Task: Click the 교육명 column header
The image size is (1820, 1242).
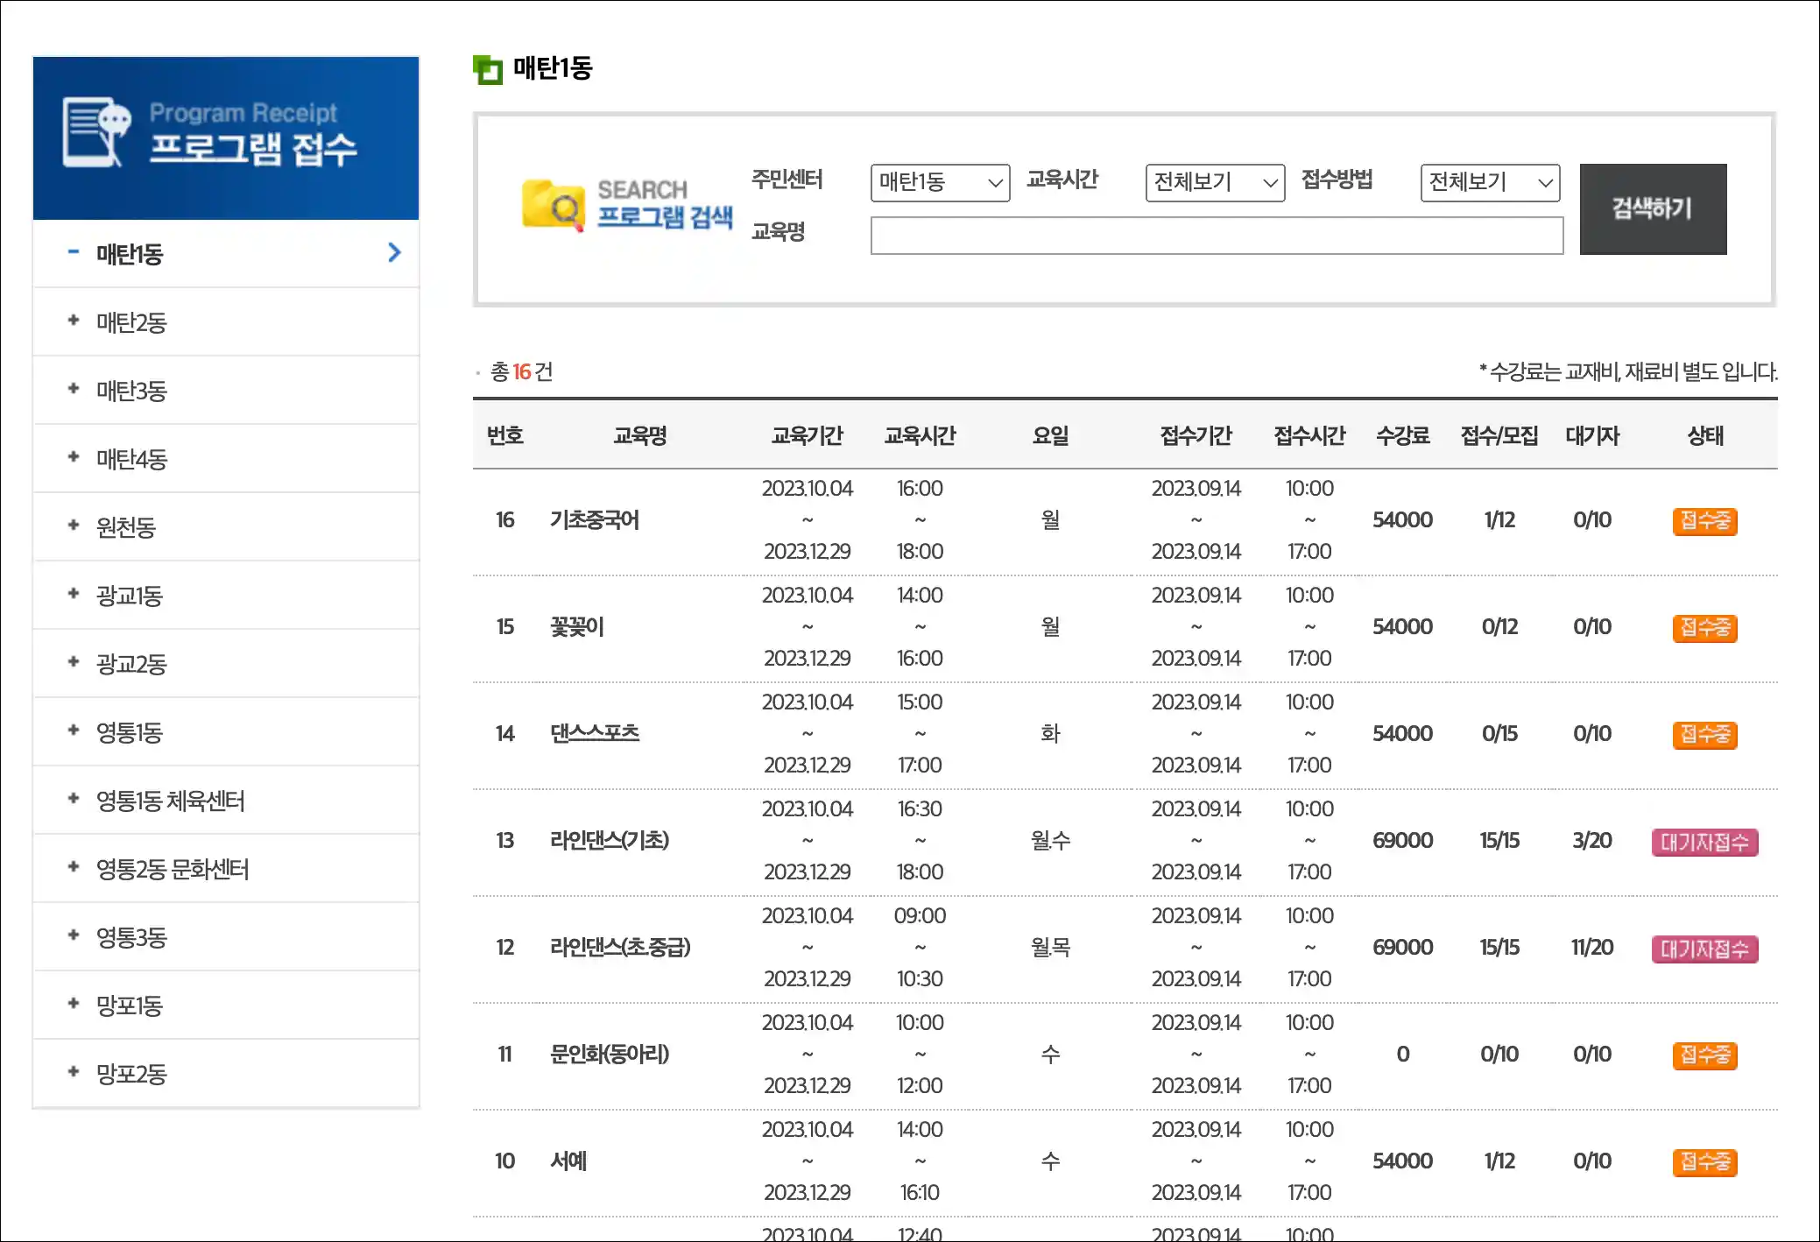Action: click(x=640, y=436)
